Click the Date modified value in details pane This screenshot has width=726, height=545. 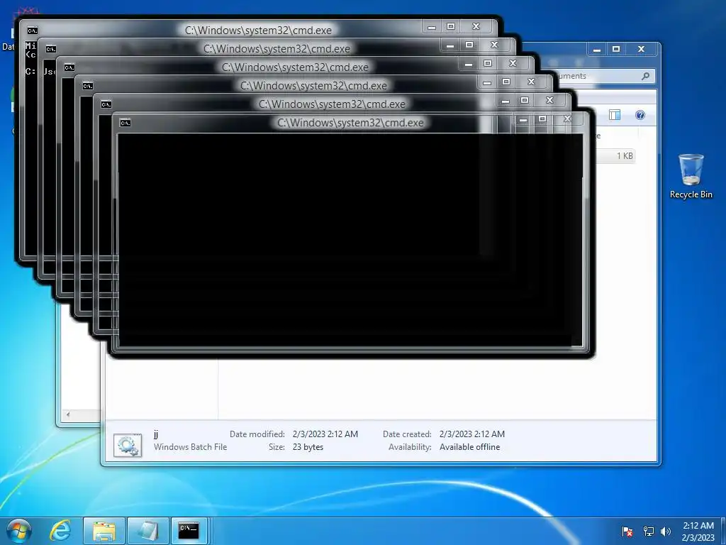[x=325, y=434]
